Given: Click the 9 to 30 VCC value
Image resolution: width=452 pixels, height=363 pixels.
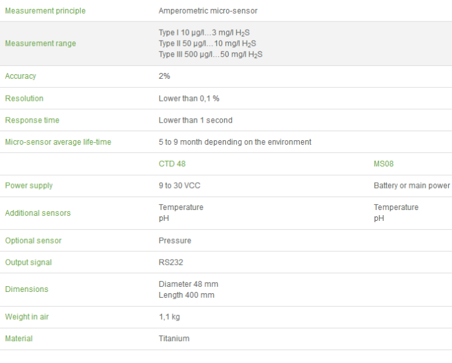Looking at the screenshot, I should tap(180, 185).
